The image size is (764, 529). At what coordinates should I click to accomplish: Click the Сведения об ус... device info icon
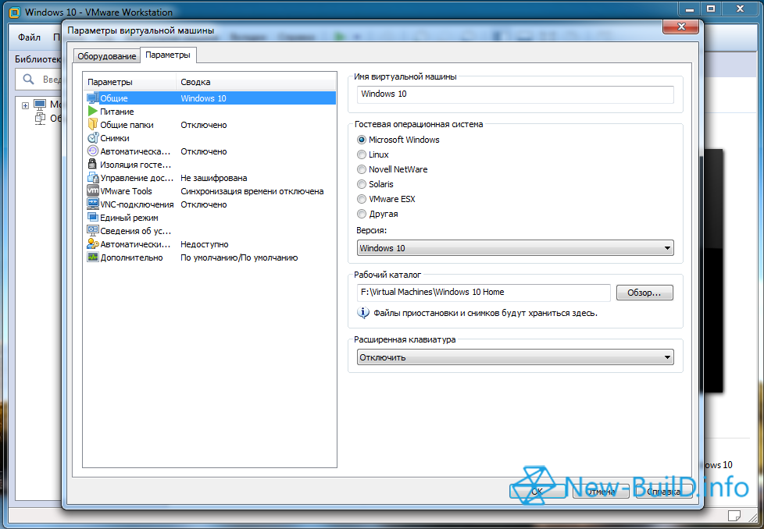coord(93,231)
